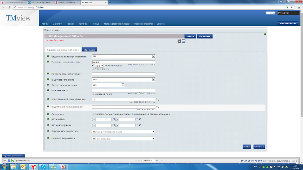Viewport: 303px width, 170px height.
Task: Go to Главная in the navigation menu
Action: pyautogui.click(x=45, y=24)
